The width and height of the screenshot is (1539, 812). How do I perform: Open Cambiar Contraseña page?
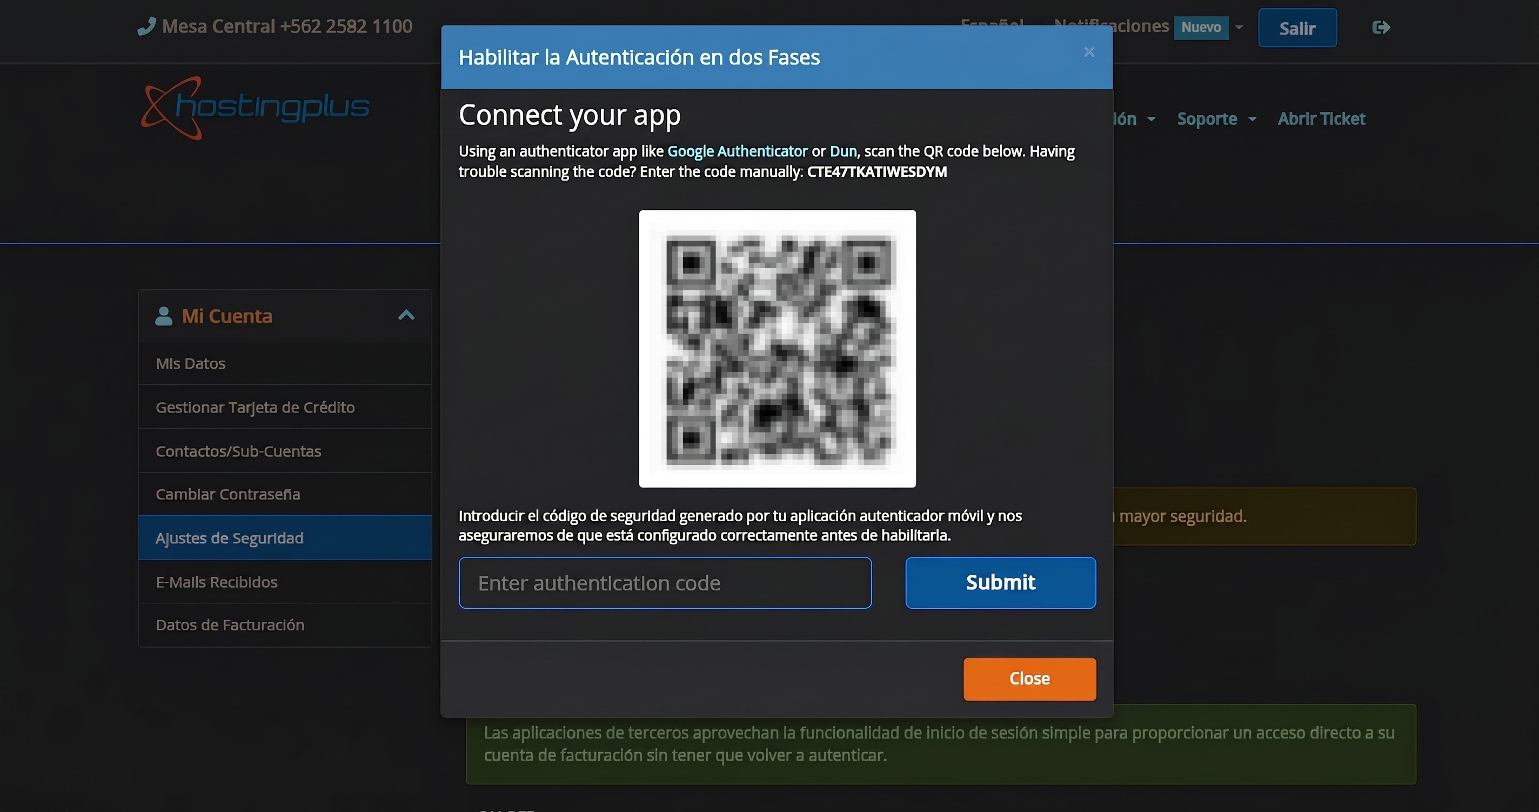coord(285,494)
